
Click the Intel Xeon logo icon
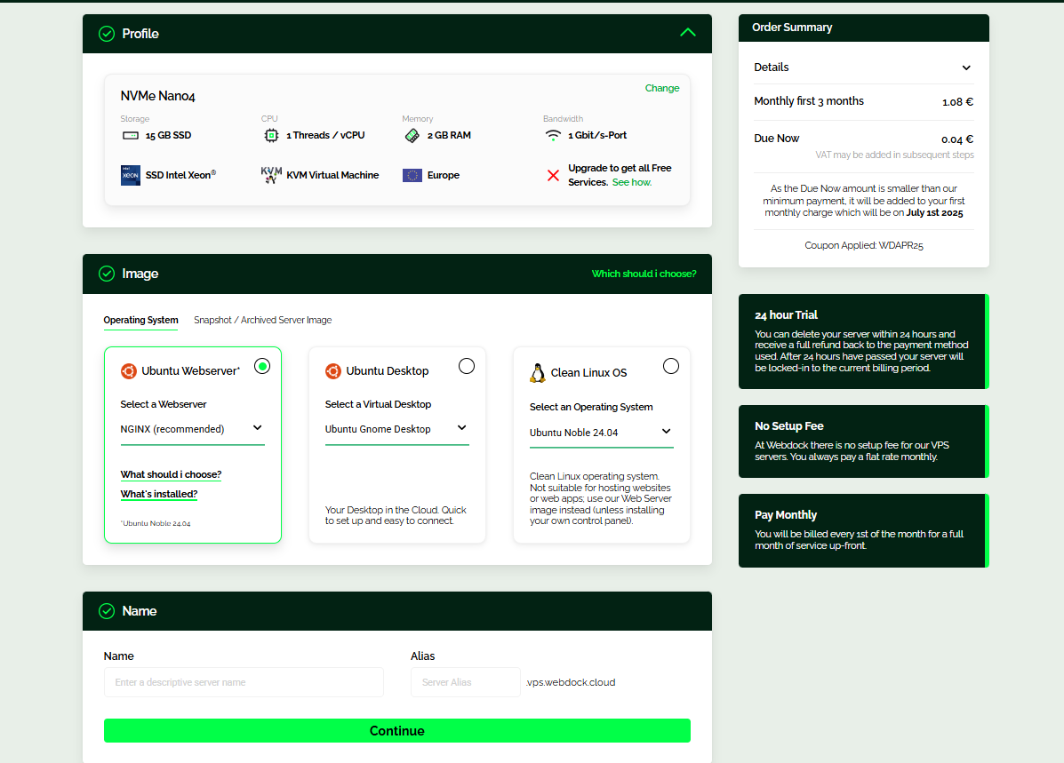(131, 175)
